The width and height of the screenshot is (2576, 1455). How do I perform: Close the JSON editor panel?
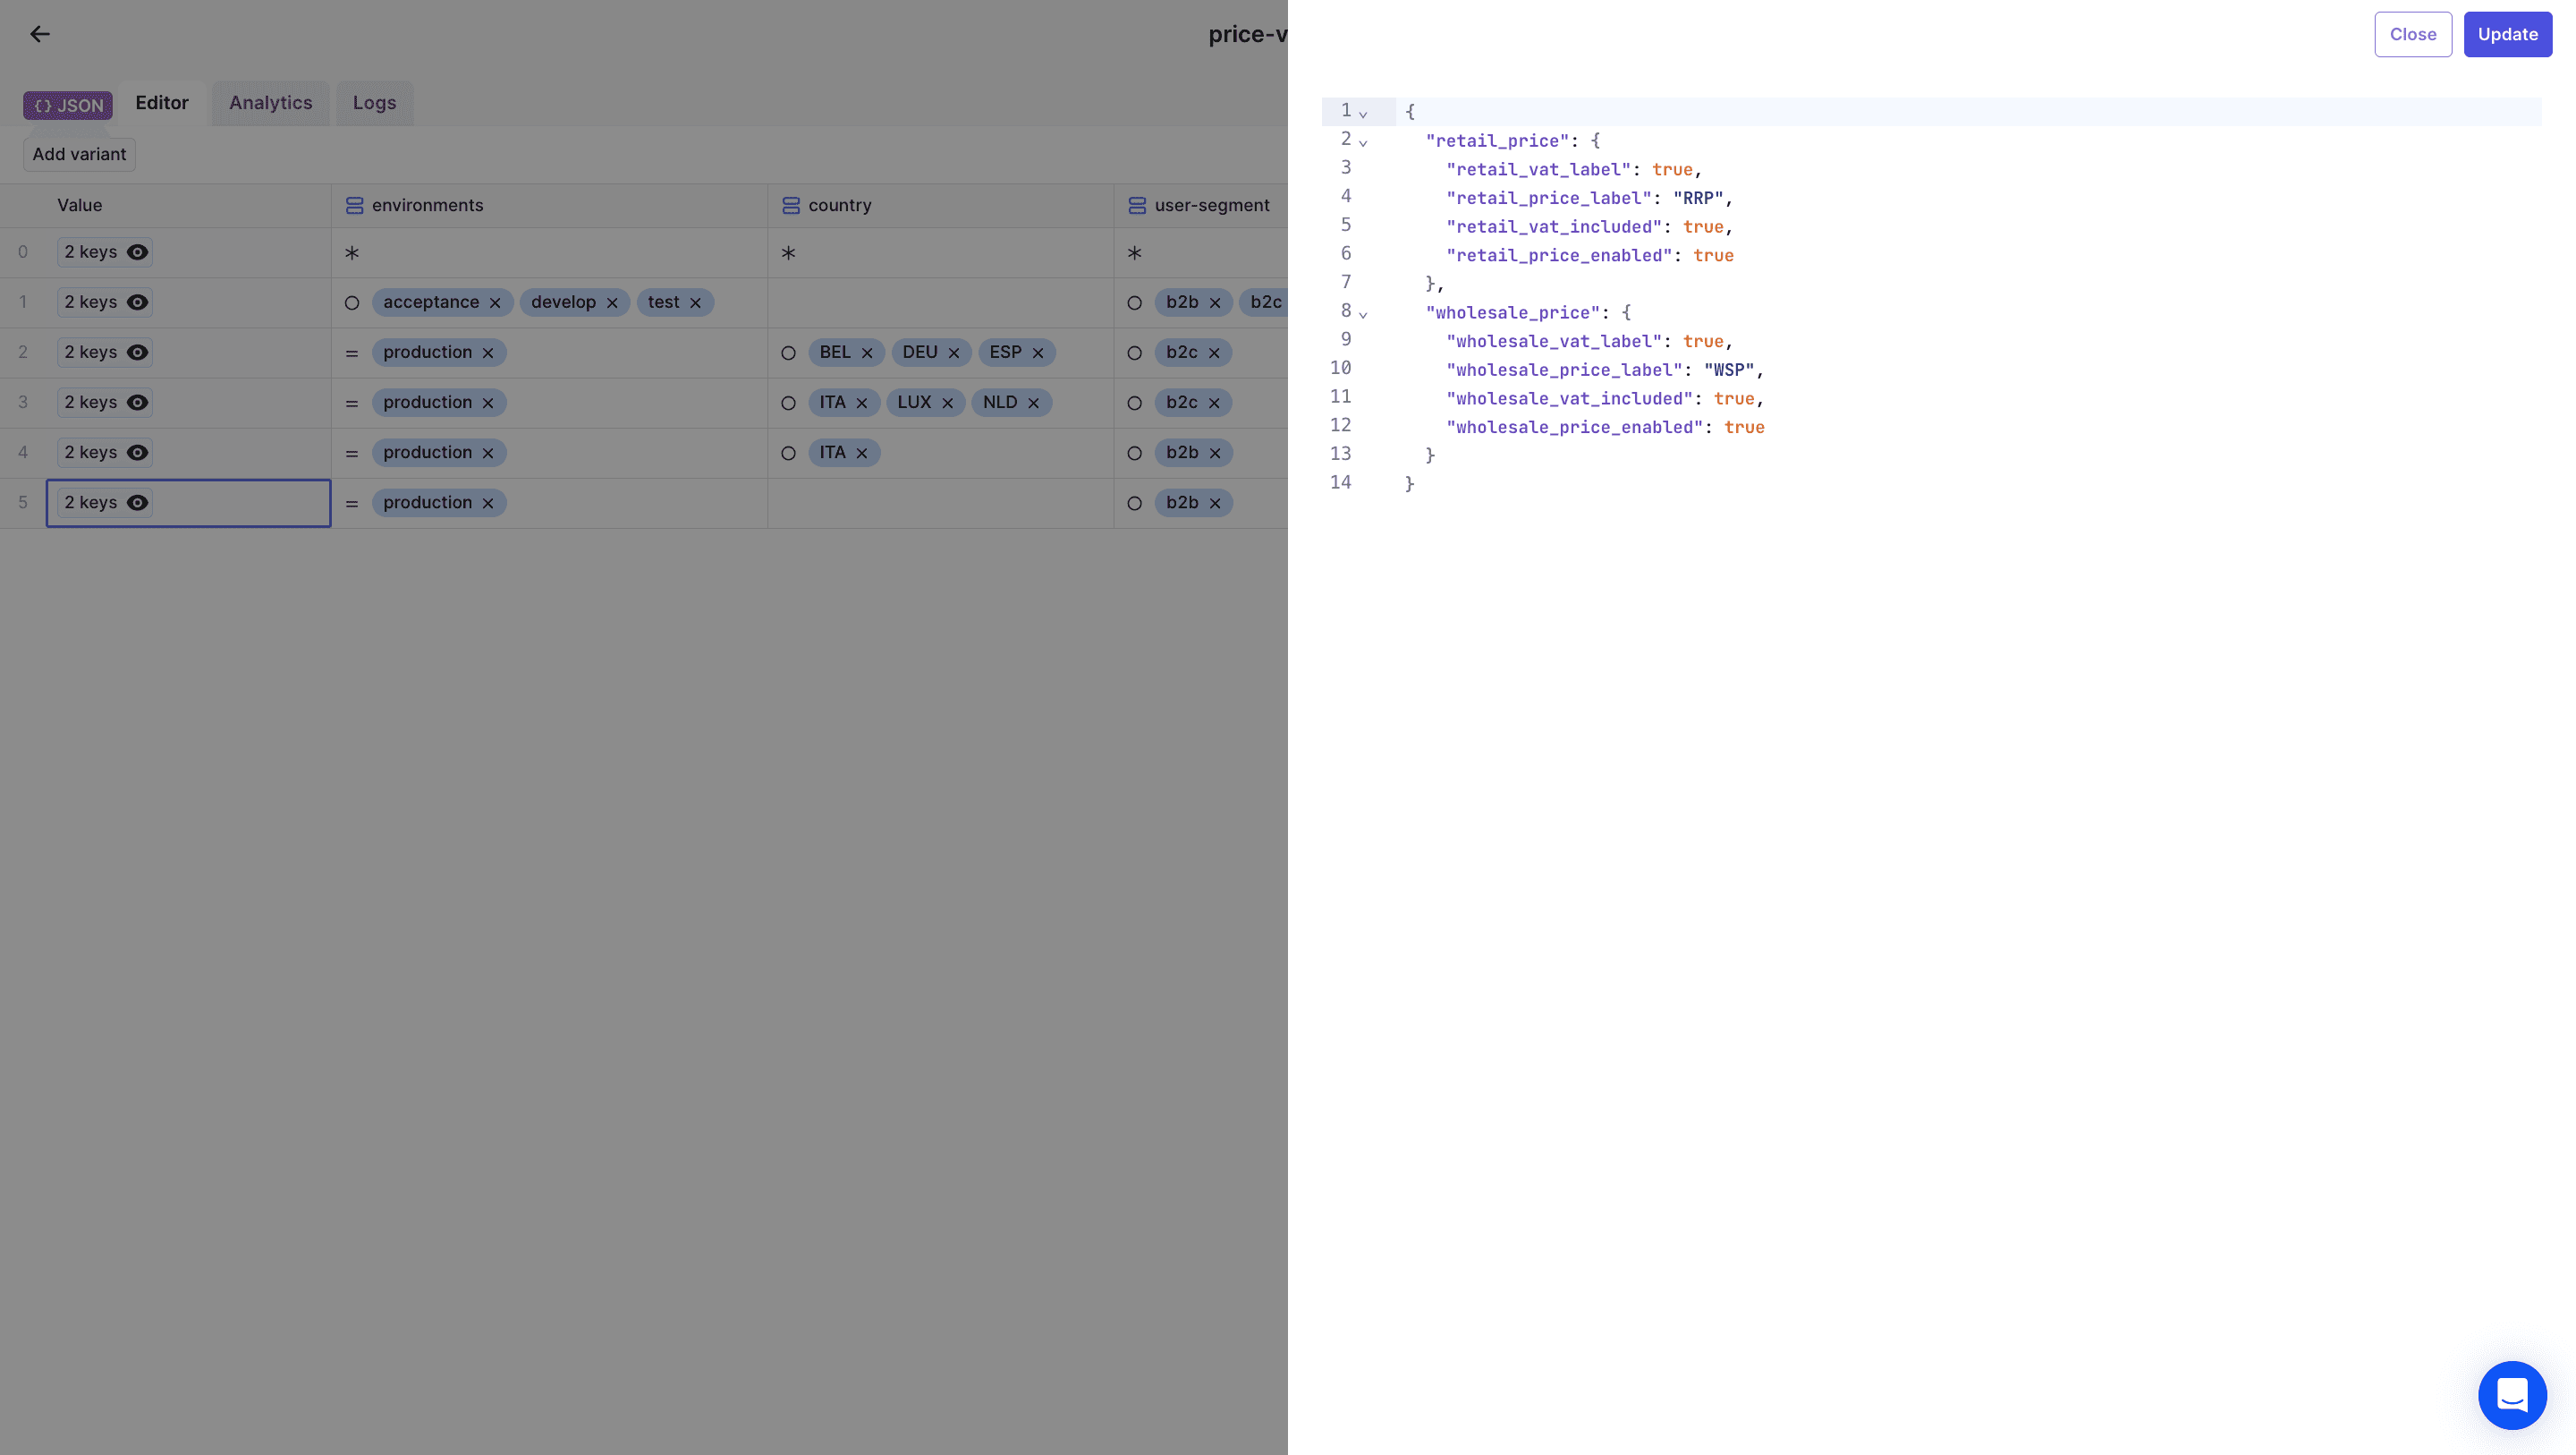point(2413,34)
